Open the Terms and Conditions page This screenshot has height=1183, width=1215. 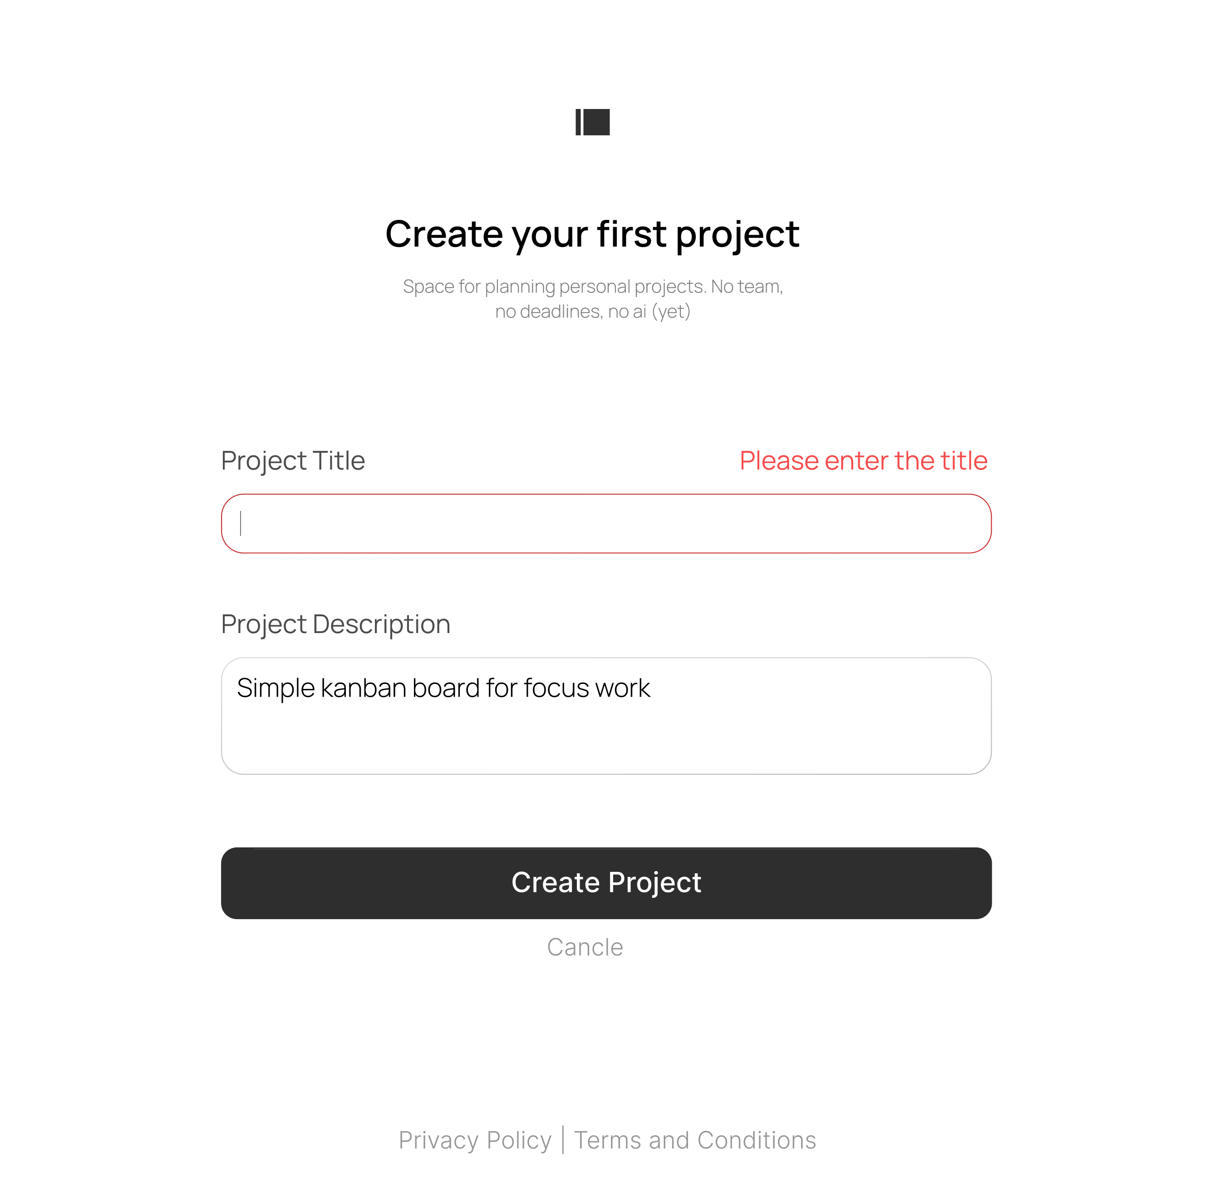[x=695, y=1139]
